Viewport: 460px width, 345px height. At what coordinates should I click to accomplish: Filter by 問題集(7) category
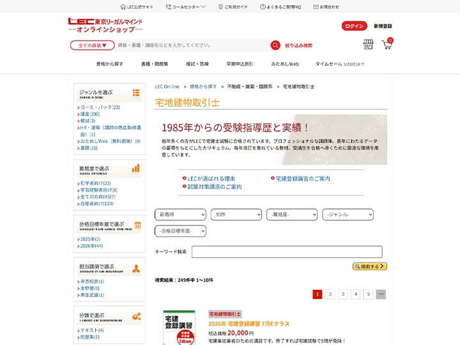click(90, 337)
